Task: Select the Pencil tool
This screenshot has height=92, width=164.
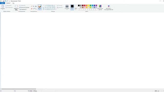Action: coord(32,6)
